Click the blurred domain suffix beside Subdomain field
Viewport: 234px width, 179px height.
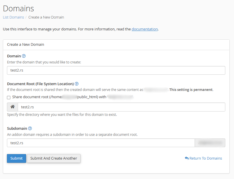[210, 143]
